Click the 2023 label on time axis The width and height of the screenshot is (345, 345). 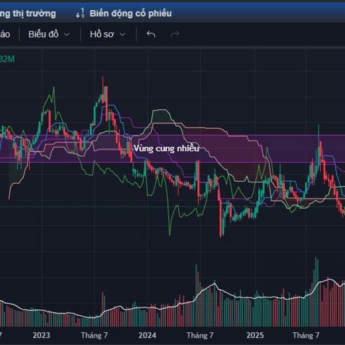click(41, 335)
